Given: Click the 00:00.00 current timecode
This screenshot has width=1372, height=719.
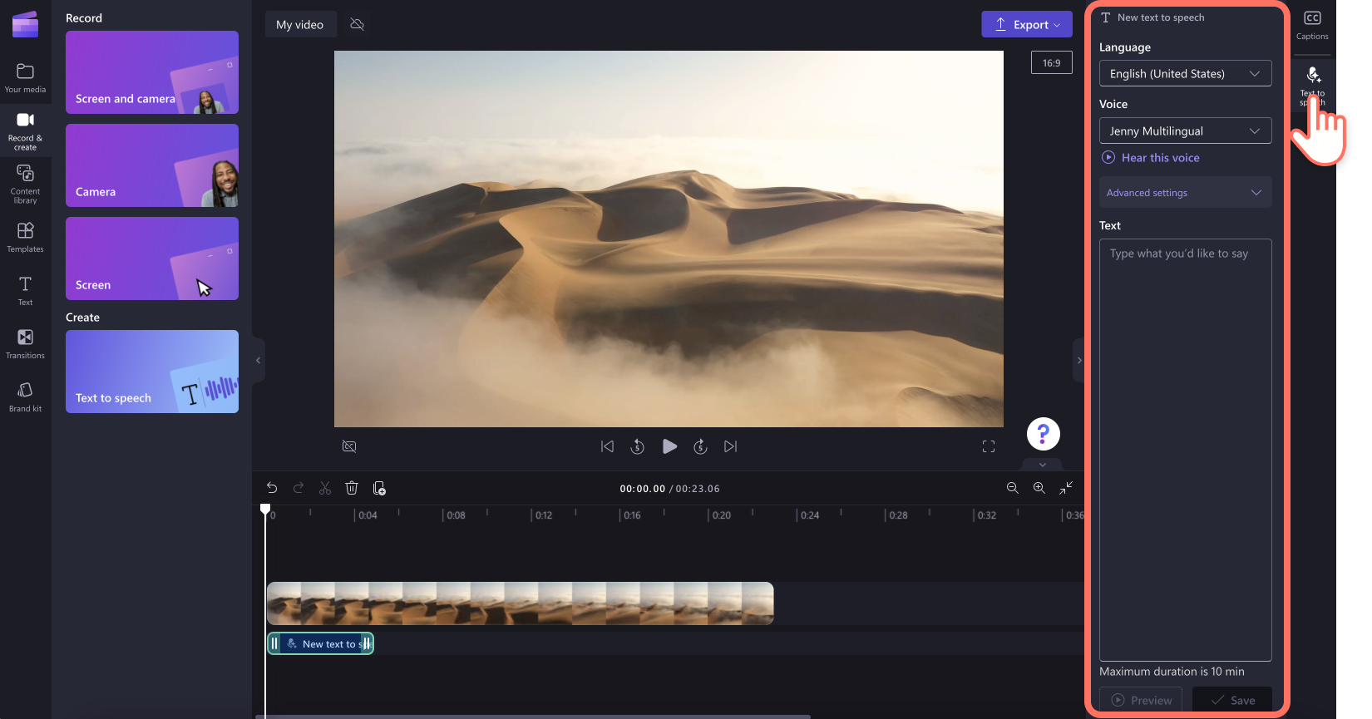Looking at the screenshot, I should click(642, 489).
